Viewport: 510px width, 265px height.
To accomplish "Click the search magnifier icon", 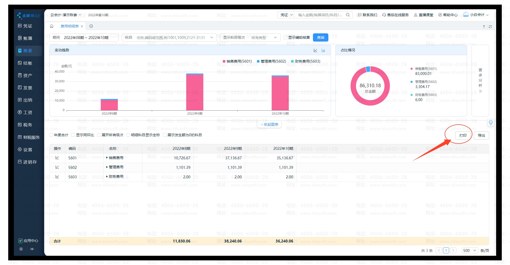I will point(348,15).
